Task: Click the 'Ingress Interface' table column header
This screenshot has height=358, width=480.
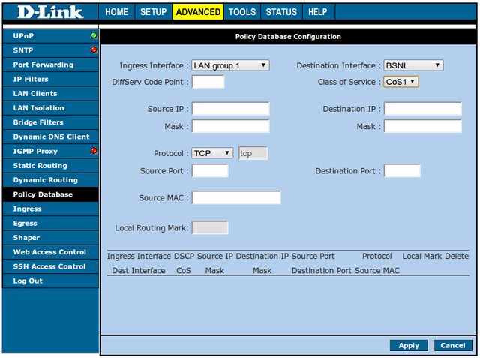Action: pyautogui.click(x=139, y=256)
